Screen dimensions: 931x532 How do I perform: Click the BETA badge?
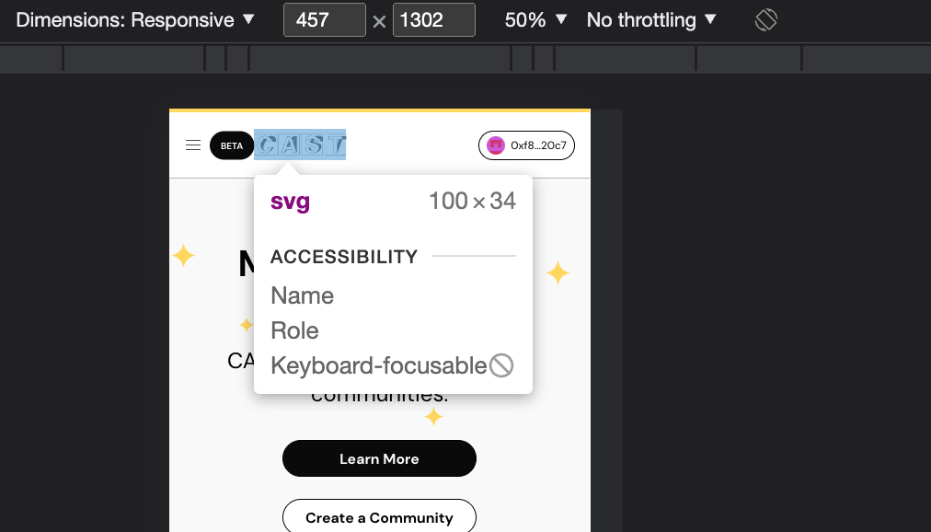coord(232,145)
